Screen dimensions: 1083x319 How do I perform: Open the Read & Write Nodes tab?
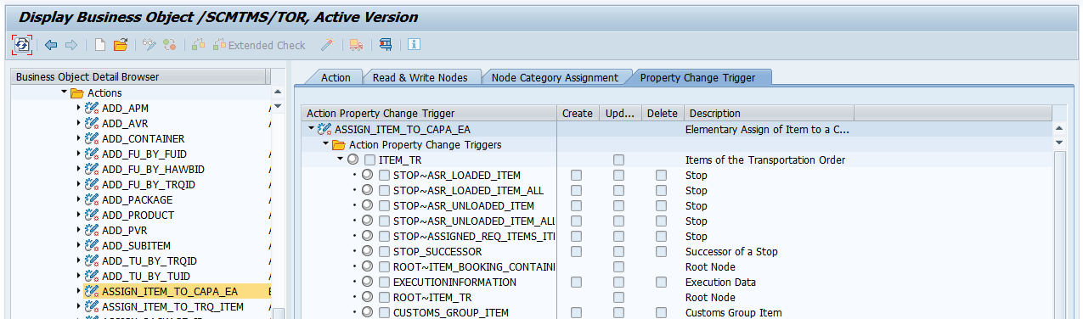pyautogui.click(x=420, y=77)
